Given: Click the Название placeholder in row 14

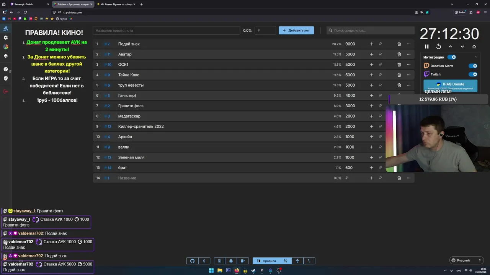Looking at the screenshot, I should click(127, 178).
